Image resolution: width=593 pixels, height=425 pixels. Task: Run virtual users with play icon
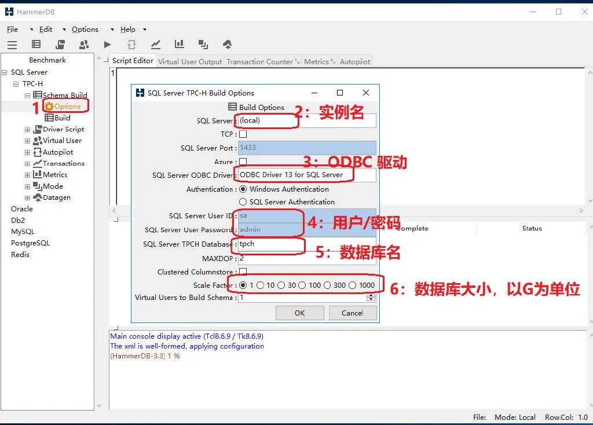[x=107, y=45]
